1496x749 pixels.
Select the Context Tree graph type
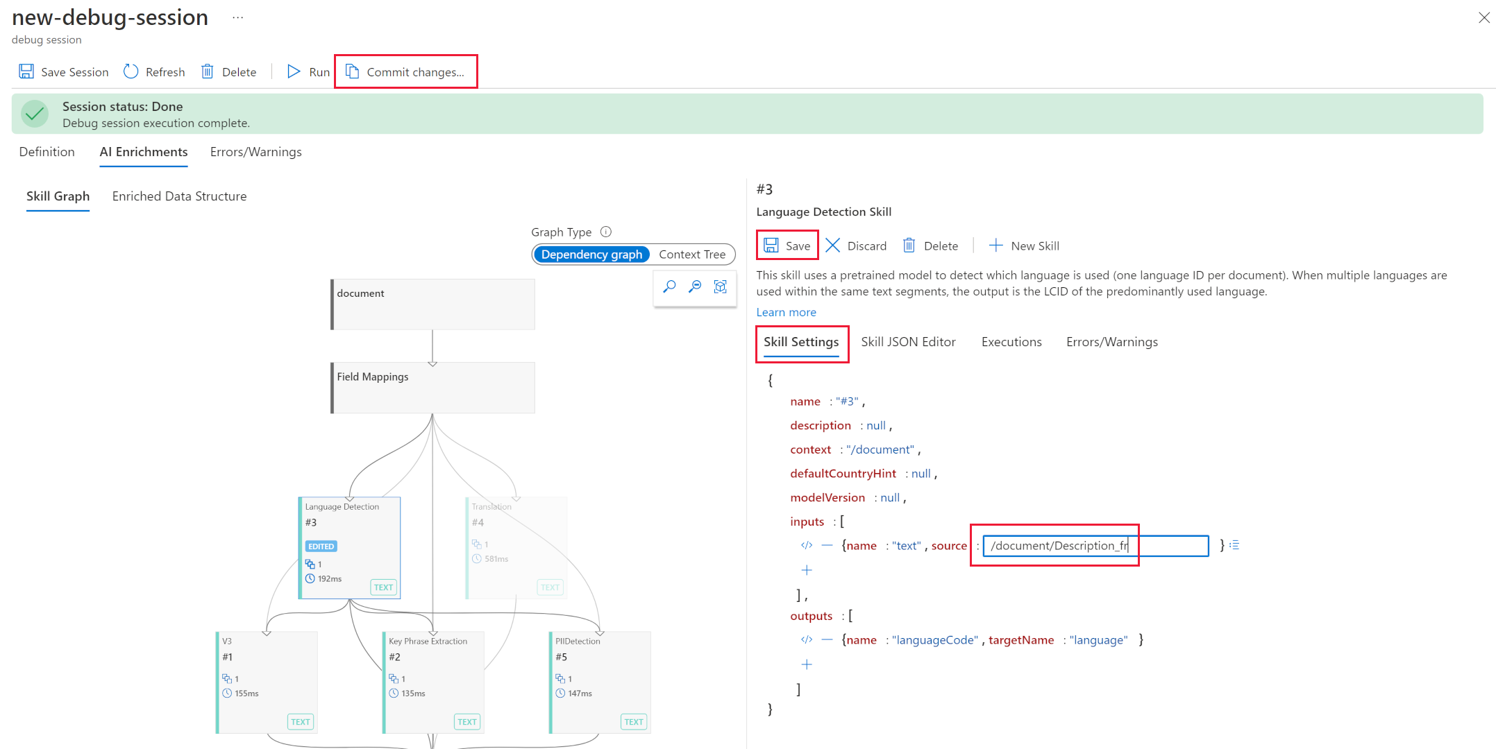pos(691,255)
